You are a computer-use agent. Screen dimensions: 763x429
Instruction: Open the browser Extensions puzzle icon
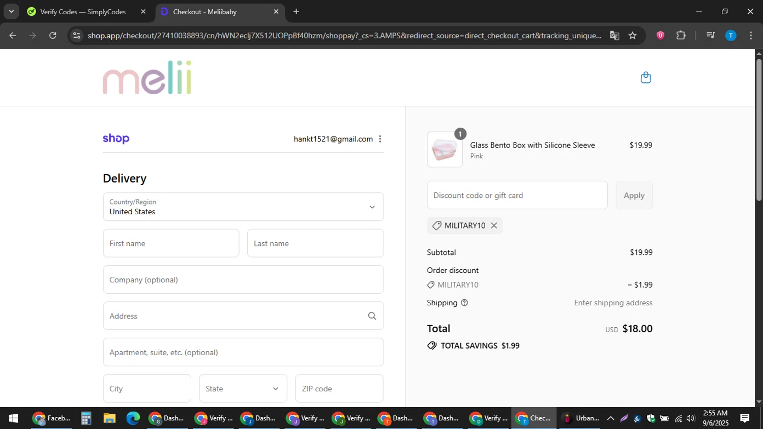click(x=681, y=36)
